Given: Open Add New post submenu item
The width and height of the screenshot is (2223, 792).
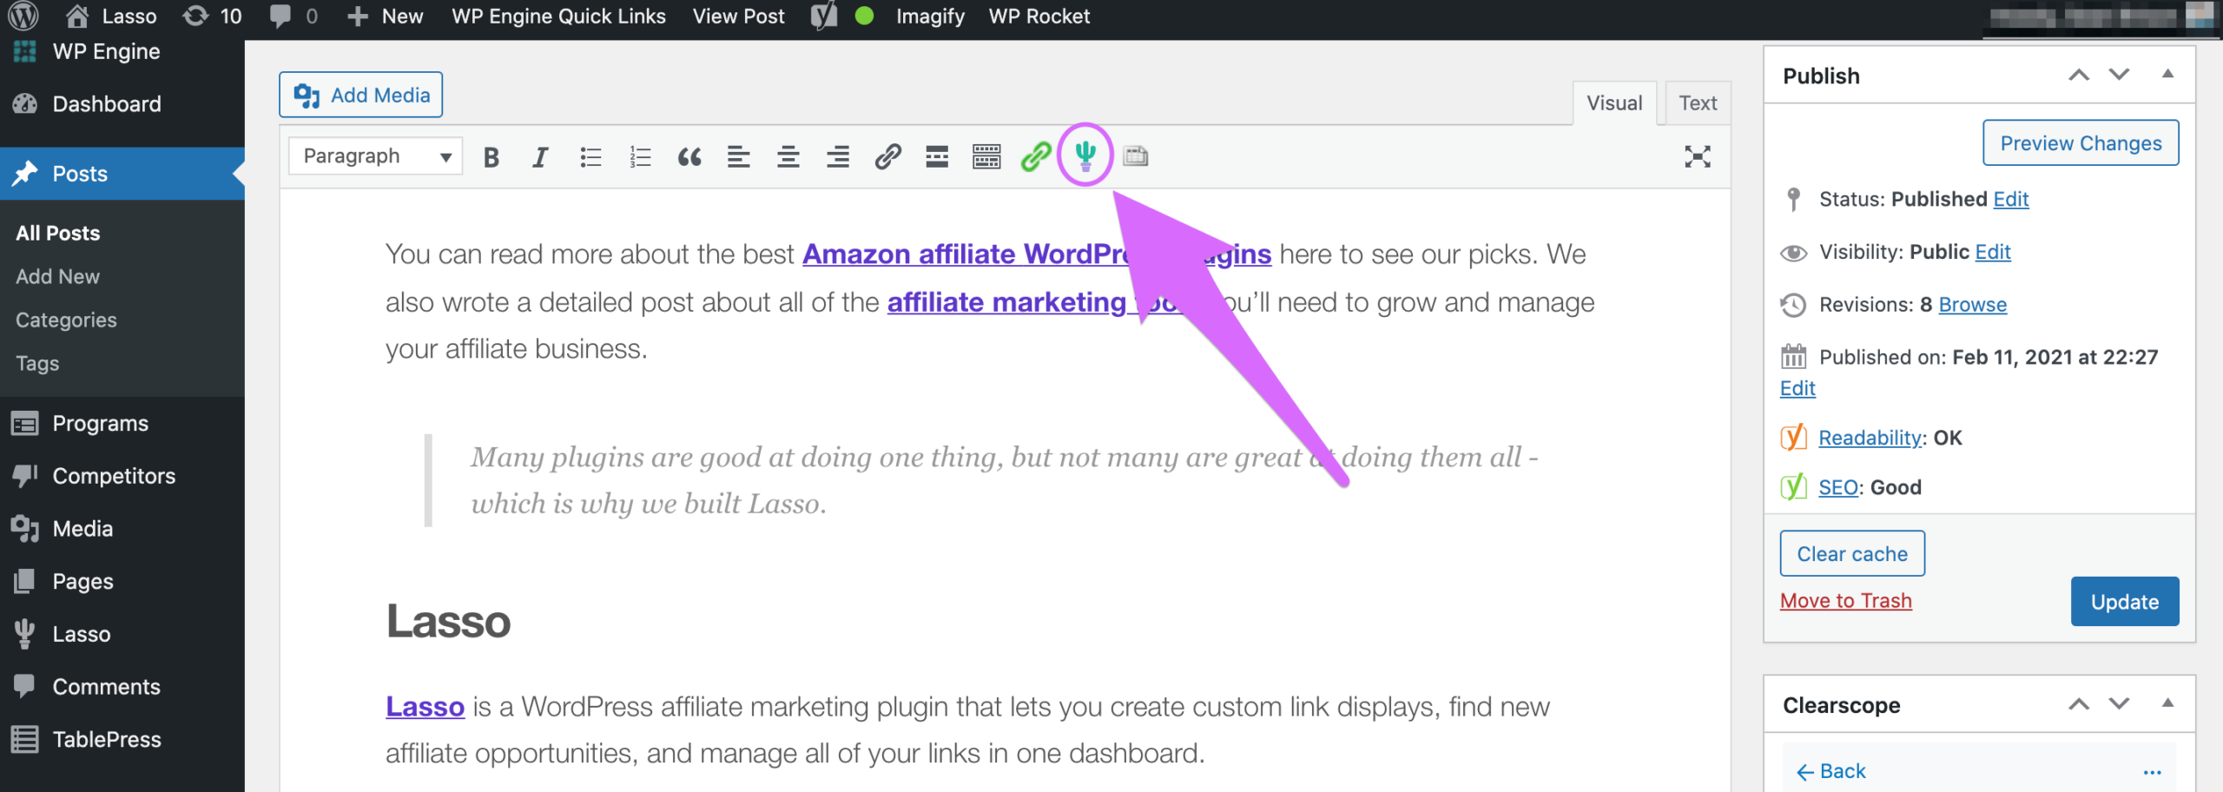Looking at the screenshot, I should (57, 276).
